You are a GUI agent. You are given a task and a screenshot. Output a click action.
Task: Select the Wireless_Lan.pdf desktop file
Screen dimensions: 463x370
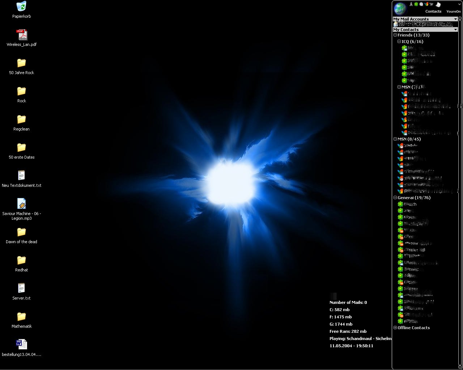[21, 35]
